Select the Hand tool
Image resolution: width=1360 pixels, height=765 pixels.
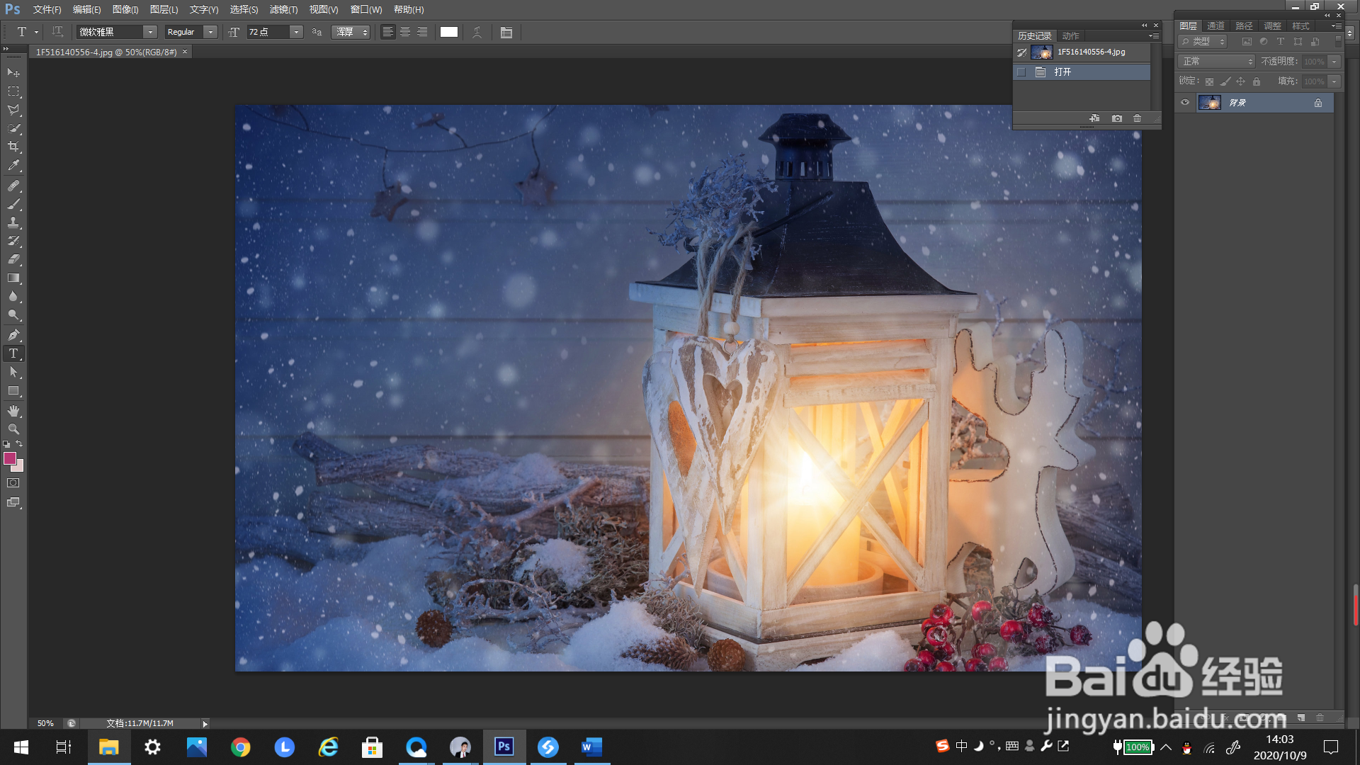click(x=13, y=411)
